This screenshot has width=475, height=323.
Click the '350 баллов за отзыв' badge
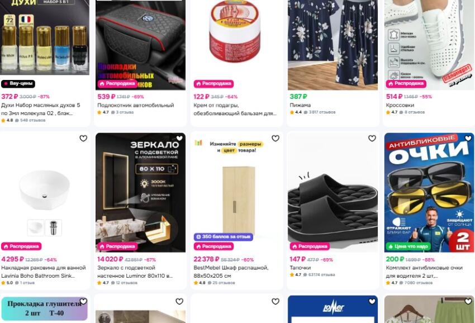pos(224,236)
